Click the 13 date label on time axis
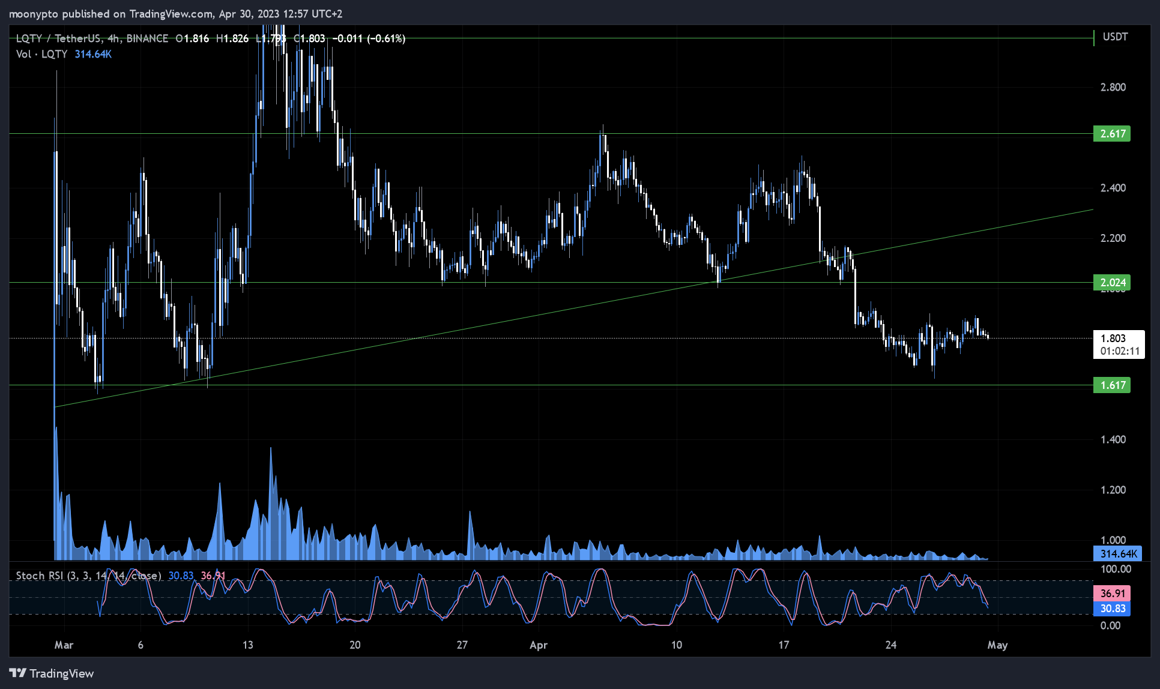Image resolution: width=1160 pixels, height=689 pixels. tap(247, 645)
